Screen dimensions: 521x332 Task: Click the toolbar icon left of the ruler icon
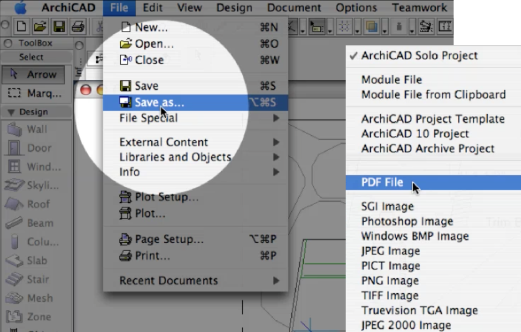coord(426,26)
